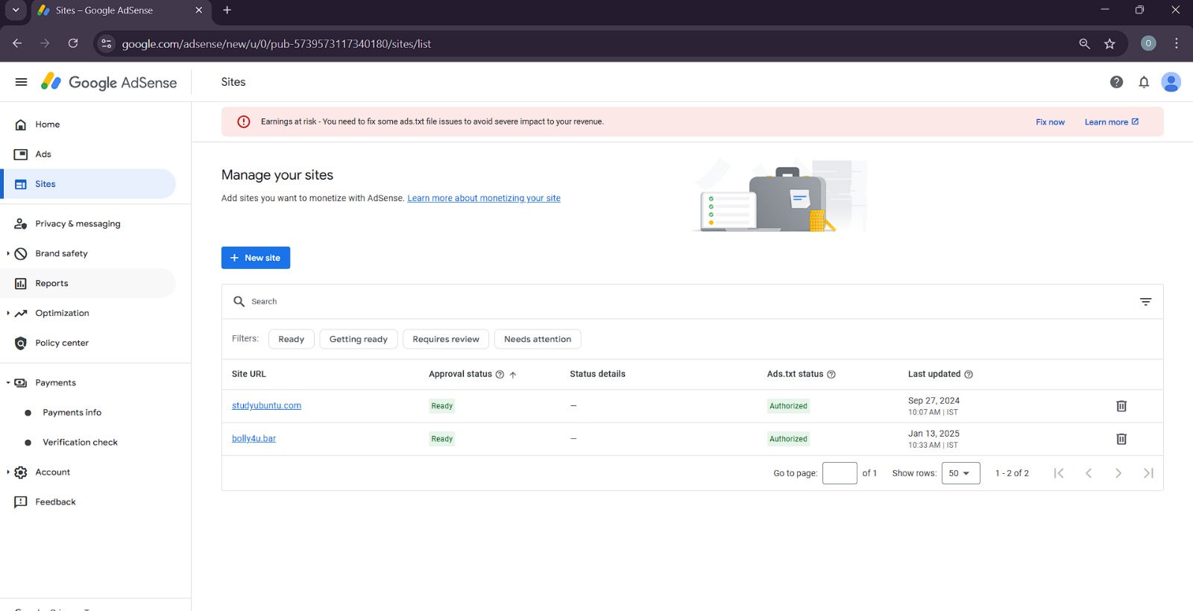Collapse the Payments menu

[8, 383]
